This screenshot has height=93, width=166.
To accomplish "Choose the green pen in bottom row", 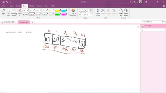I will (45, 14).
